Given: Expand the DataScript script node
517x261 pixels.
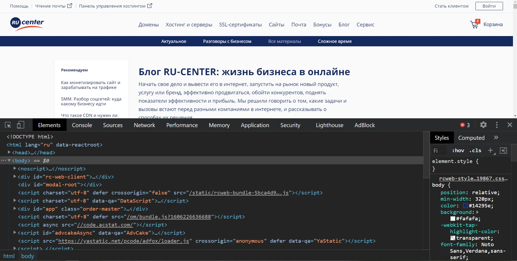Looking at the screenshot, I should pyautogui.click(x=15, y=200).
